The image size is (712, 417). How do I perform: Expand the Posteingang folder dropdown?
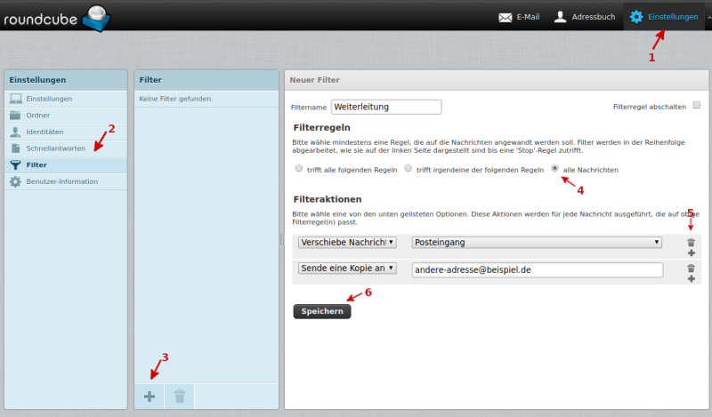538,243
